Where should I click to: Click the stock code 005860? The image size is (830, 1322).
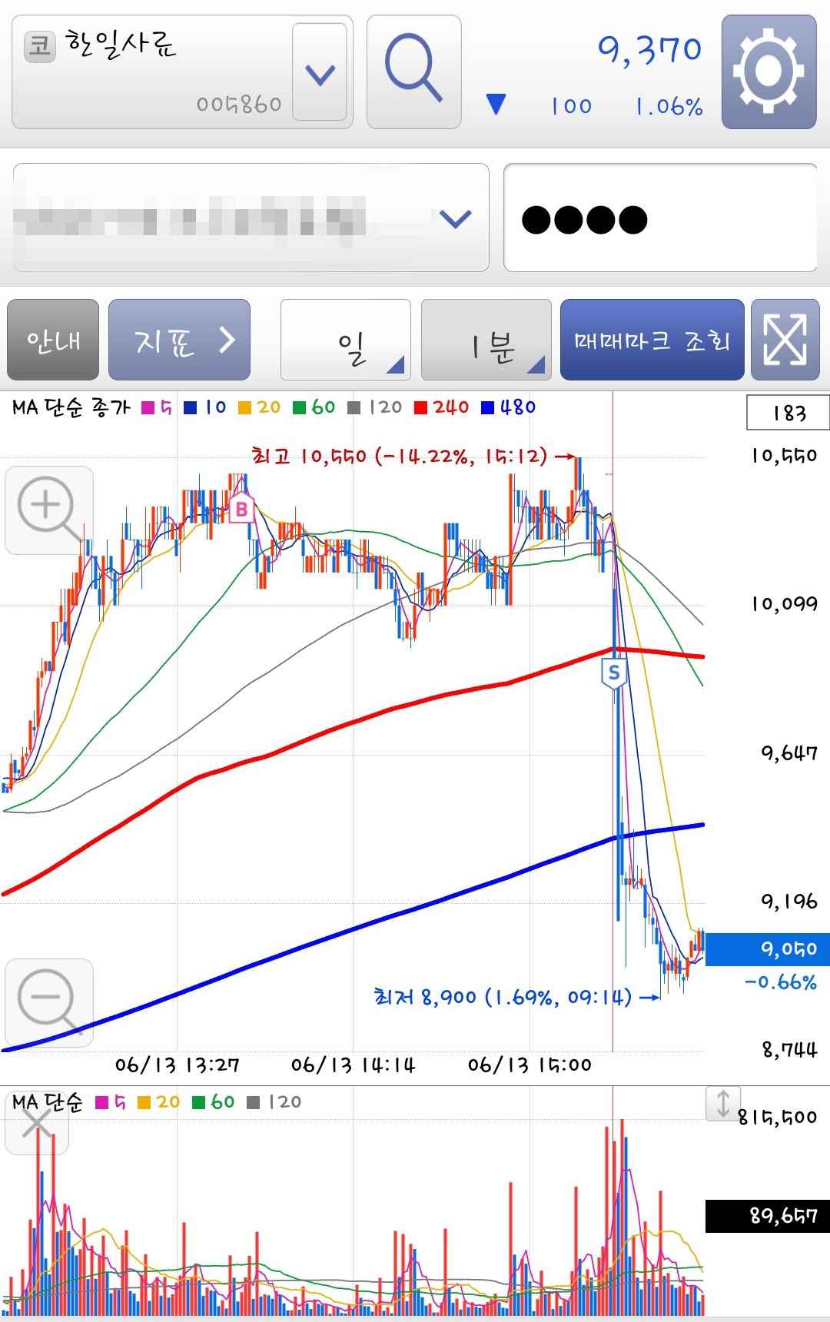(x=239, y=104)
